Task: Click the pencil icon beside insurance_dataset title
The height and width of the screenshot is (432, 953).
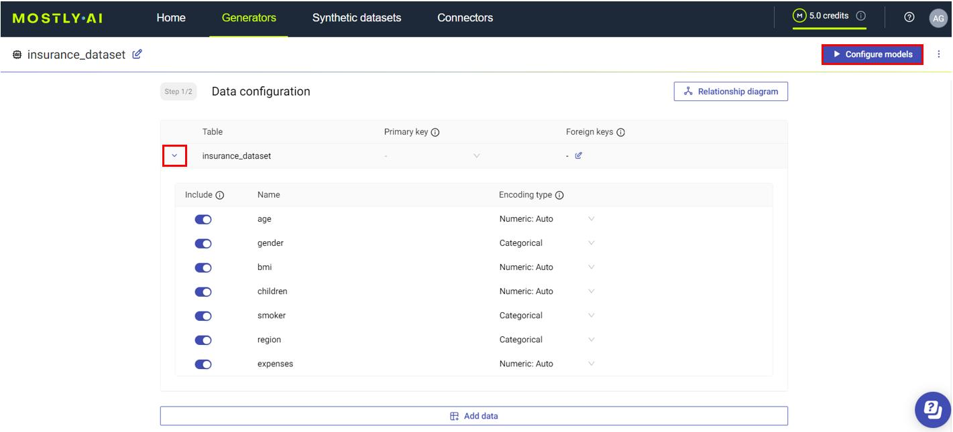Action: (x=137, y=54)
